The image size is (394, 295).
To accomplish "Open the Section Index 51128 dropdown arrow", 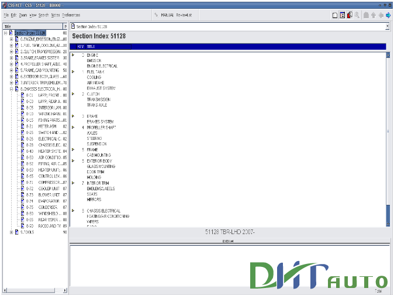I will [x=388, y=26].
